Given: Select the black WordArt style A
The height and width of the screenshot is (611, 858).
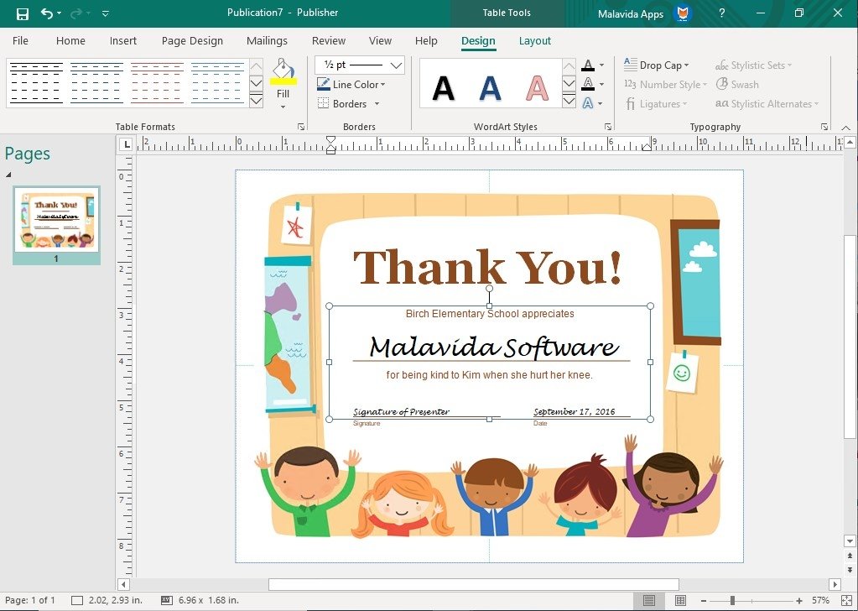Looking at the screenshot, I should coord(443,87).
